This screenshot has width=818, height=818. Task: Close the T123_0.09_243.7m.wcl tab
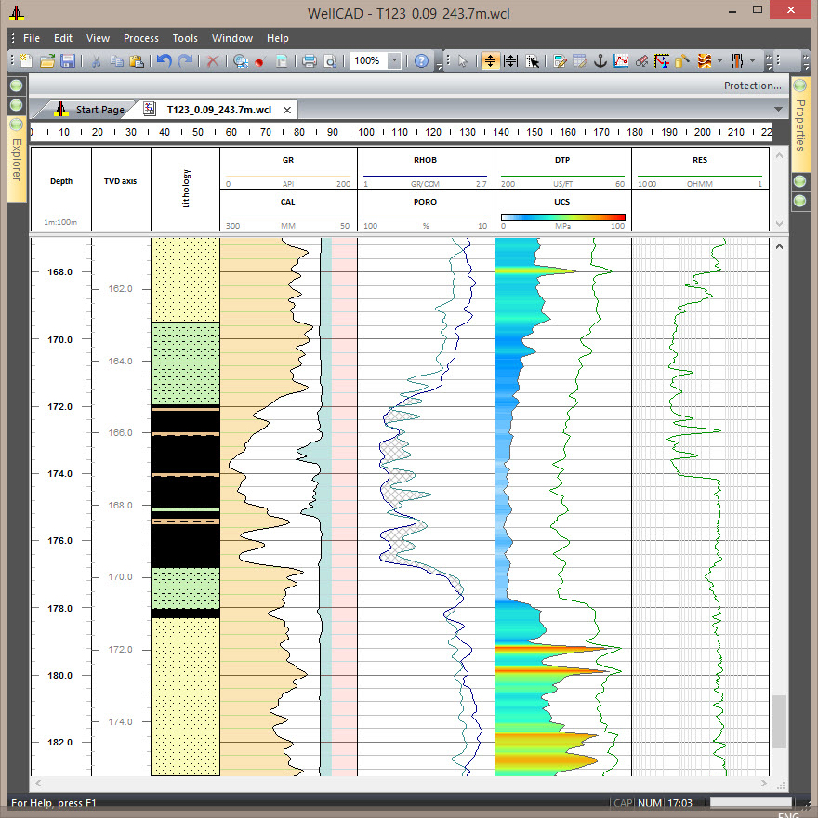288,110
